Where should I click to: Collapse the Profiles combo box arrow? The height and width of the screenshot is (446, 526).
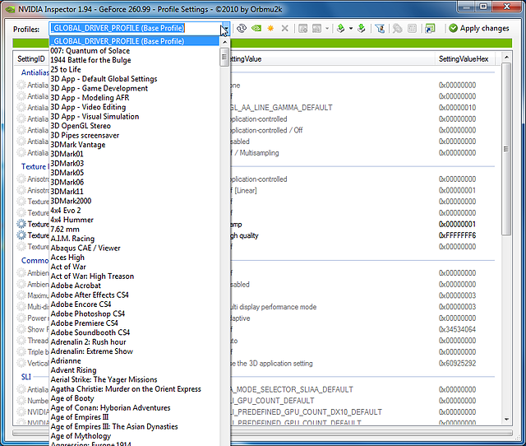(x=225, y=29)
